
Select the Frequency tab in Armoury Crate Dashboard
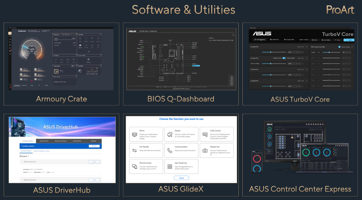click(x=17, y=85)
